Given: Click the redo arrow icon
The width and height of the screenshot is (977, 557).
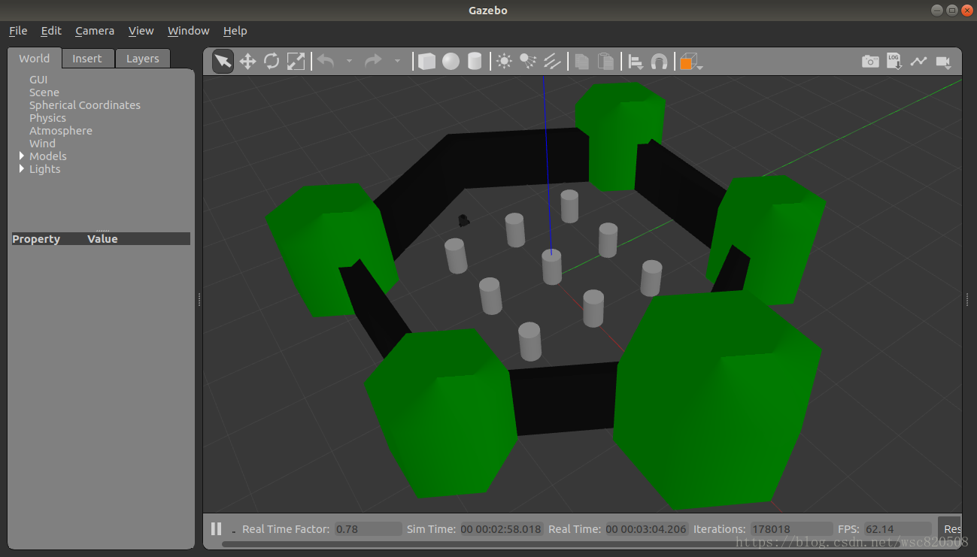Looking at the screenshot, I should tap(374, 61).
